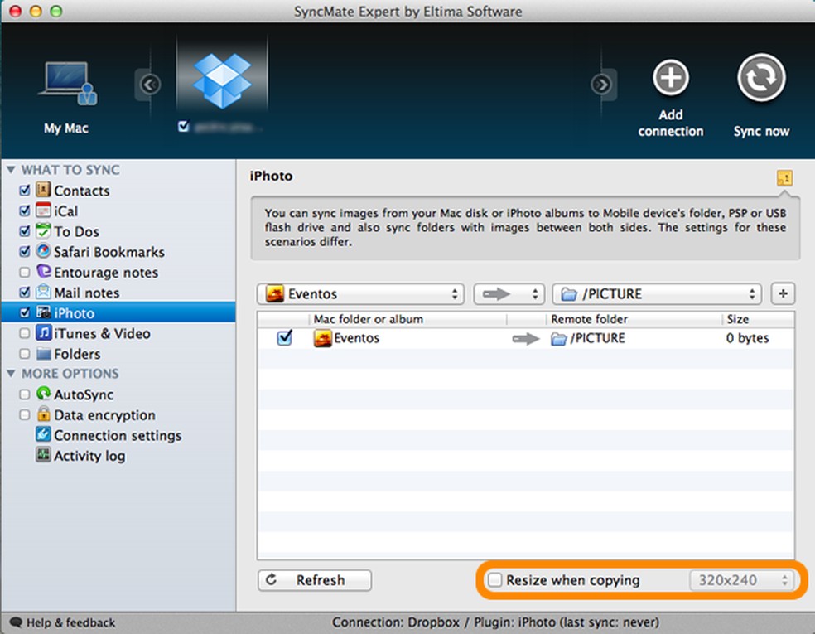815x634 pixels.
Task: Uncheck the Eventos row checkbox
Action: coord(284,338)
